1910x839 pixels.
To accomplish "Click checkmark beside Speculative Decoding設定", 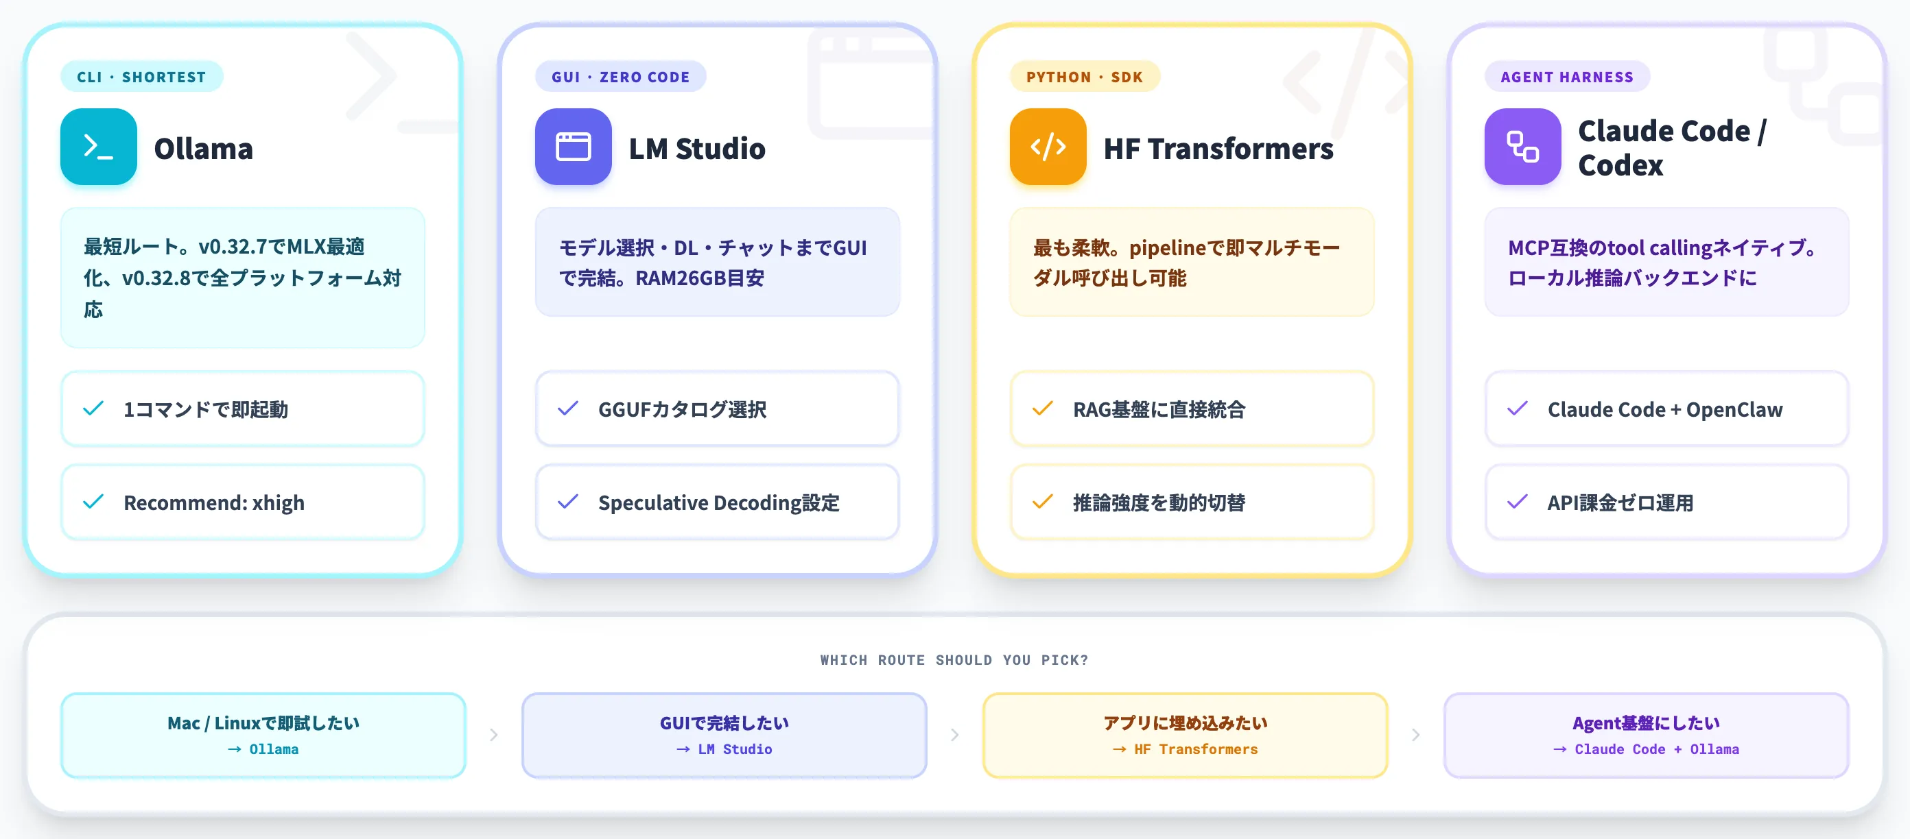I will coord(568,502).
